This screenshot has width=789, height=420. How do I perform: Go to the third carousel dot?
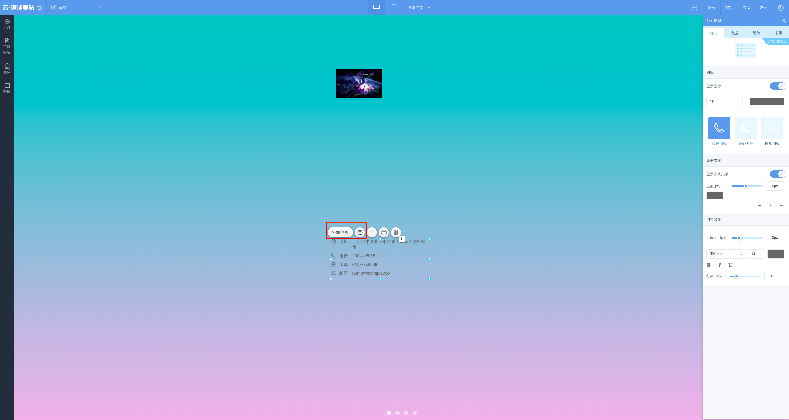tap(406, 413)
